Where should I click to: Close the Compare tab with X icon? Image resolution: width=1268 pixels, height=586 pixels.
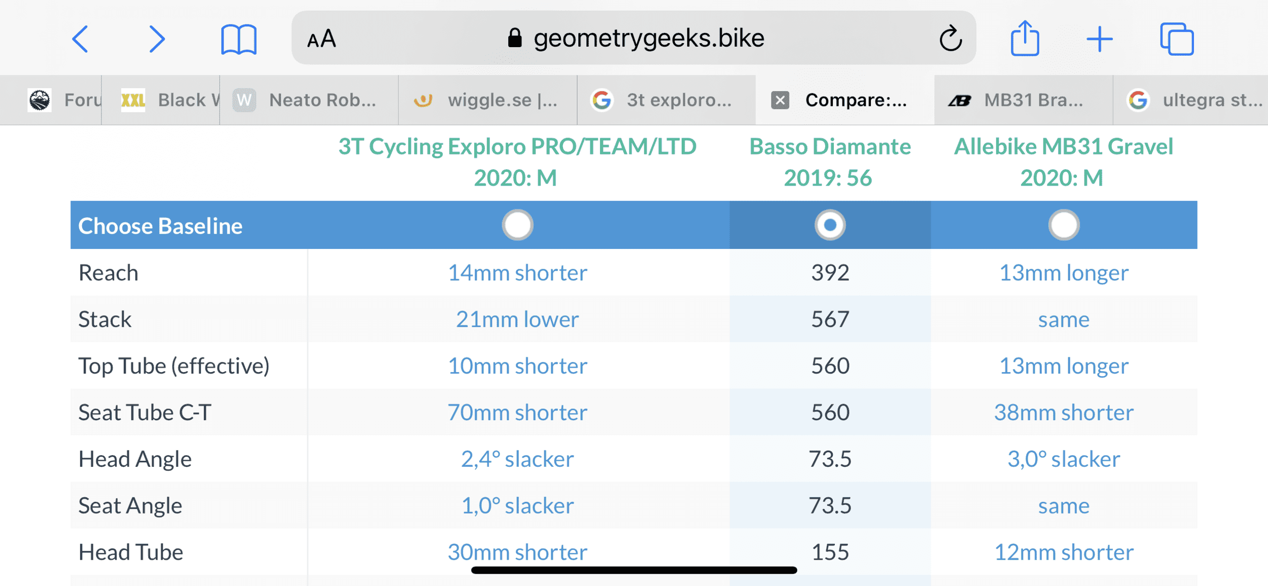point(780,100)
